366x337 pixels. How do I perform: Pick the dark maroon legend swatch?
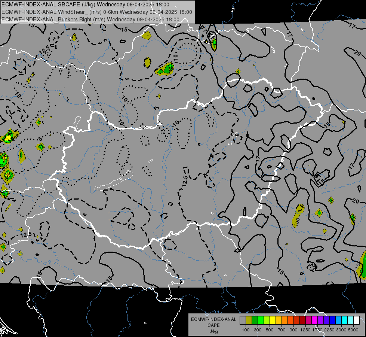coord(303,320)
